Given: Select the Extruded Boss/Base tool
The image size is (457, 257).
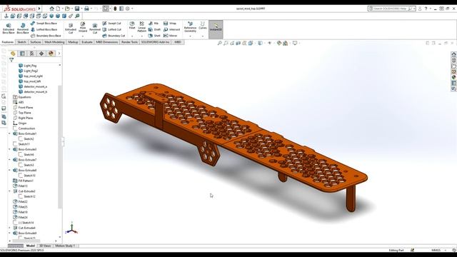Looking at the screenshot, I should tap(9, 29).
